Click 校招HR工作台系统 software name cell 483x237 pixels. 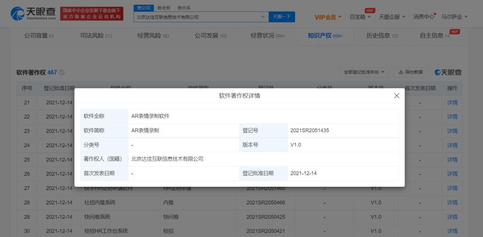106,231
